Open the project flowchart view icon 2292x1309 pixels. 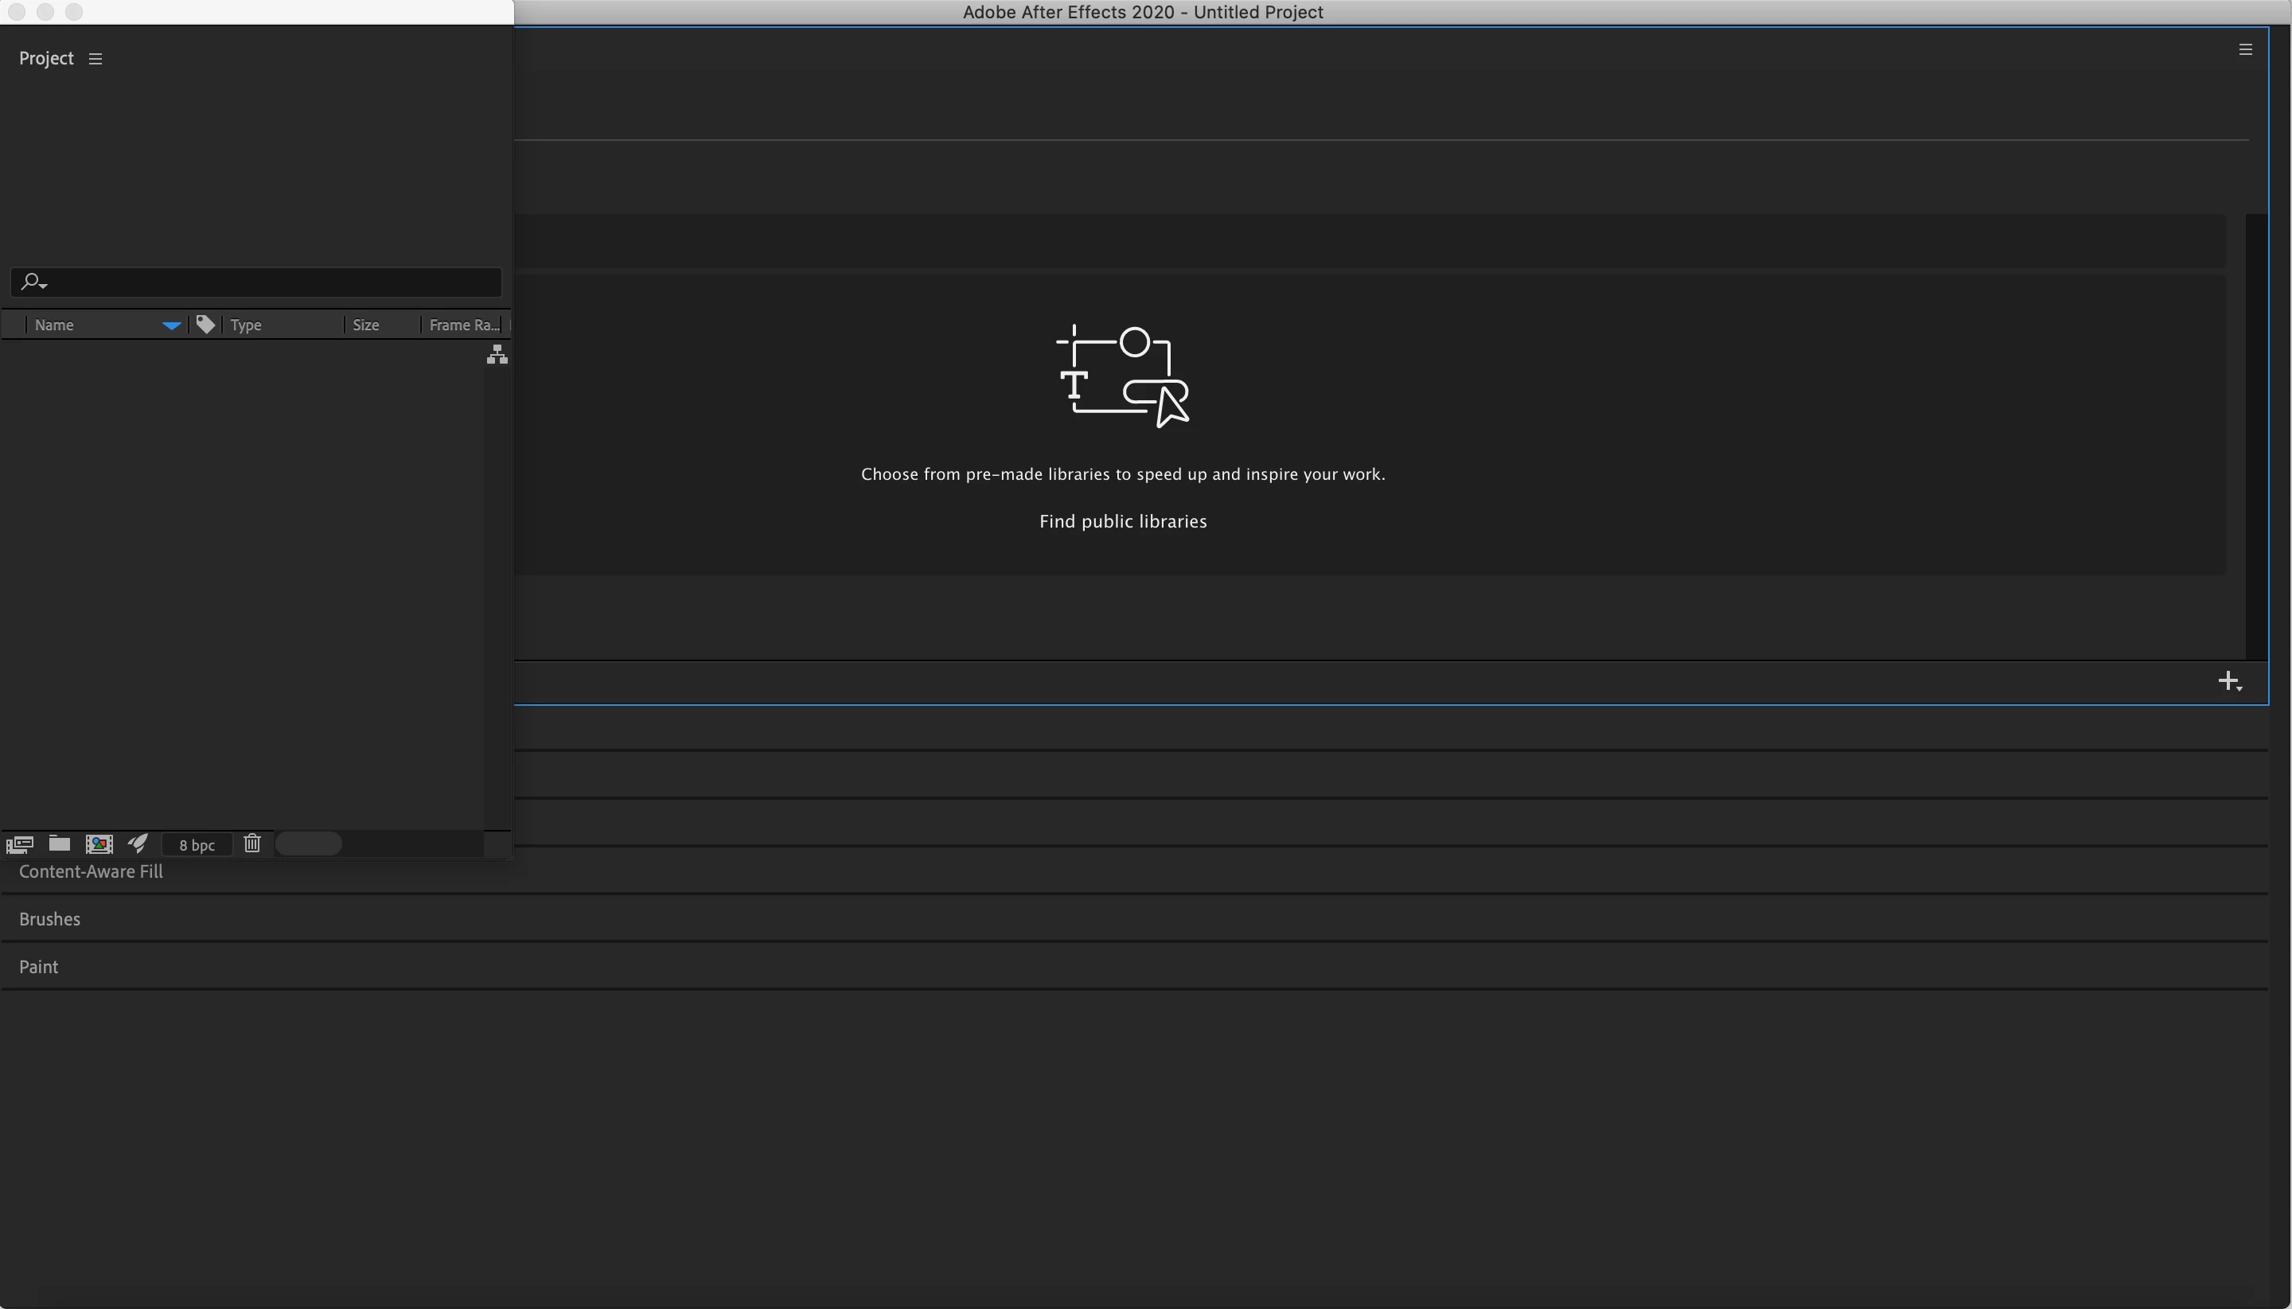[x=497, y=355]
